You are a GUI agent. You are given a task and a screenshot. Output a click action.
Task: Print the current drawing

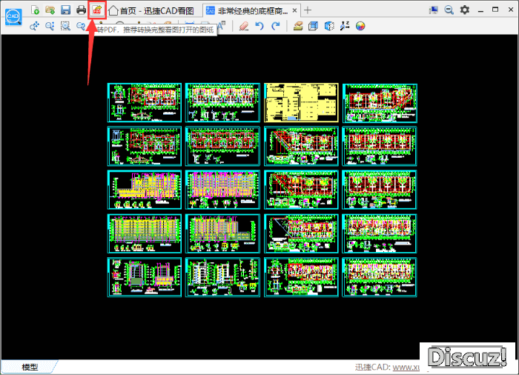pos(82,10)
